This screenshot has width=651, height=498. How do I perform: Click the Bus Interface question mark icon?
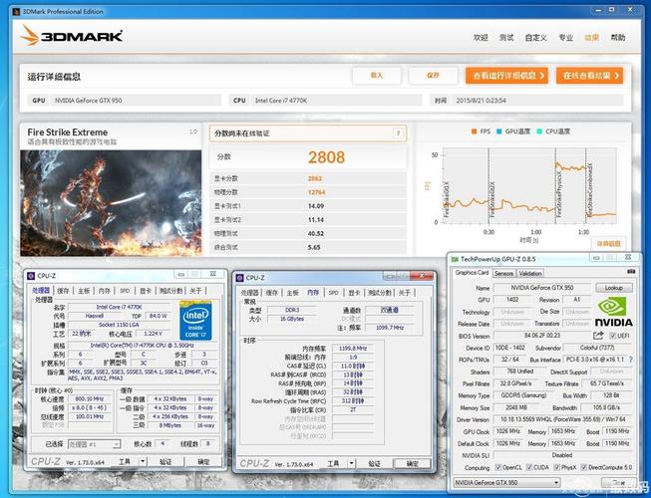point(631,360)
